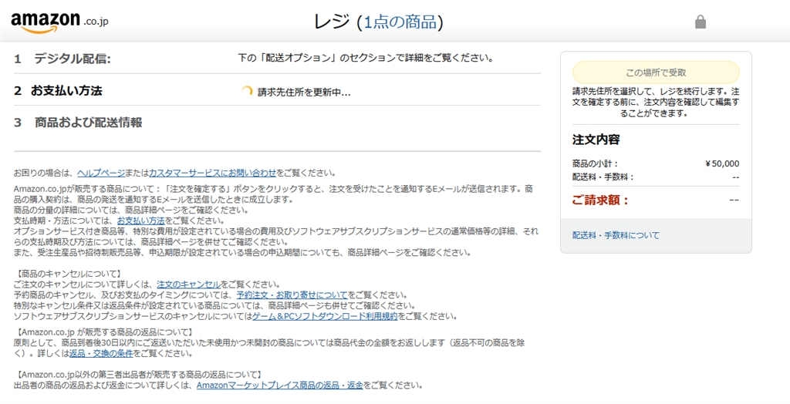The image size is (790, 404).
Task: Open 配送料・手数料について link in order summary
Action: click(x=616, y=235)
